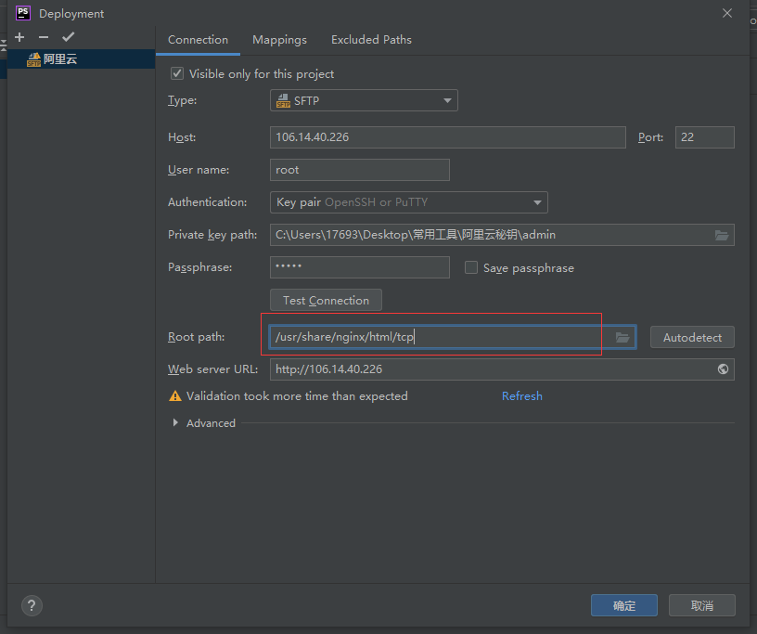
Task: Click the Test Connection button
Action: coord(326,300)
